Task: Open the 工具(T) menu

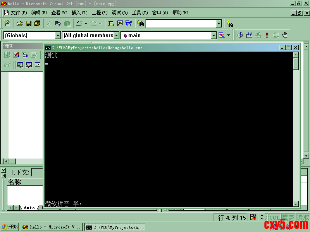Action: coord(140,13)
